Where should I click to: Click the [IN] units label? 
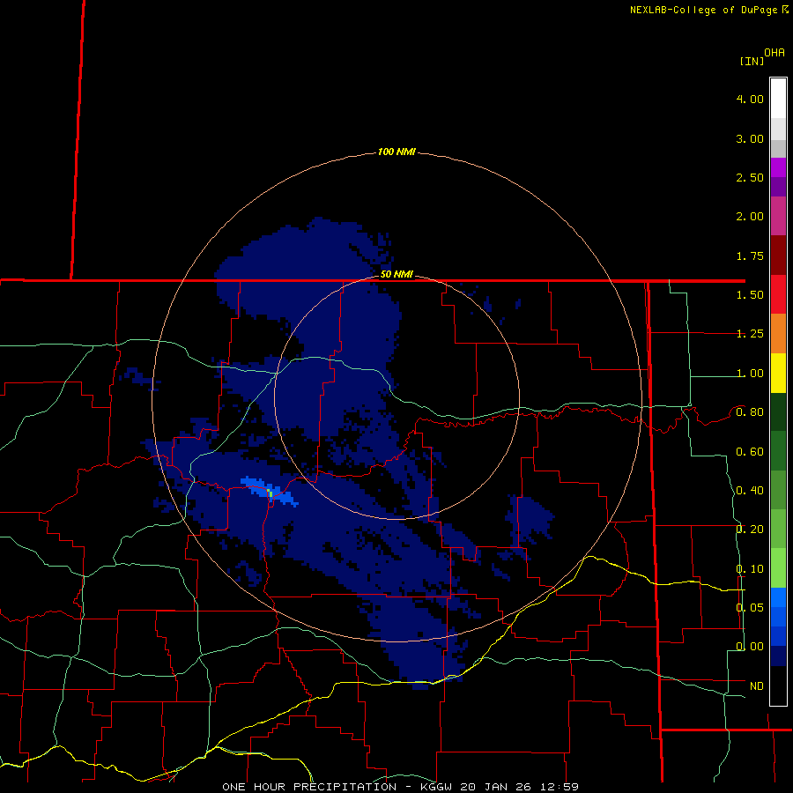click(x=752, y=61)
